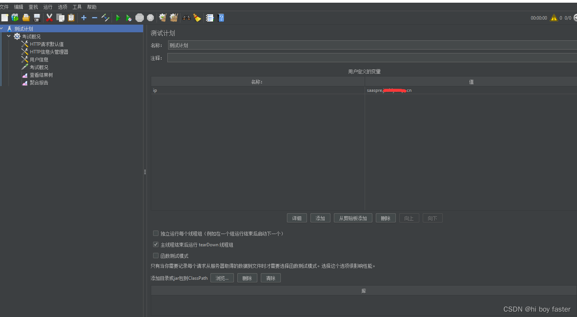
Task: Toggle 函数测试模式 checkbox
Action: 156,256
